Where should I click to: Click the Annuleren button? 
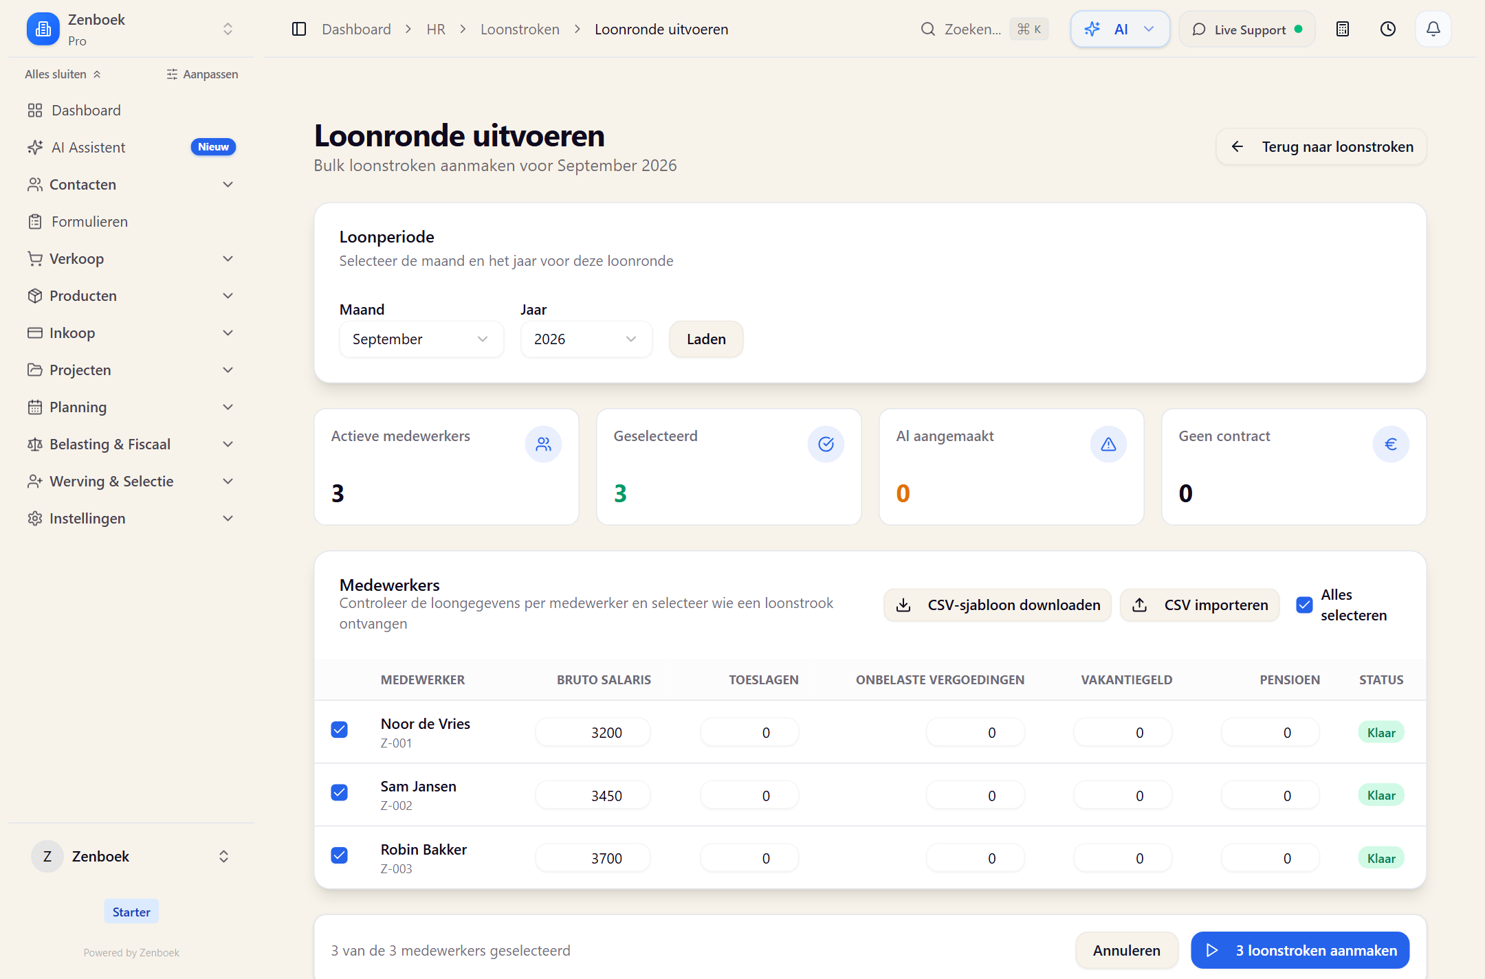[x=1127, y=950]
